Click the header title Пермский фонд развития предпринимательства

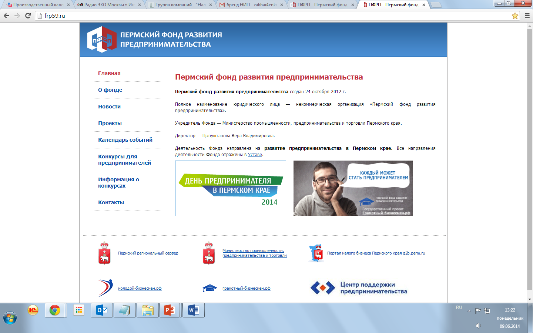coord(171,39)
